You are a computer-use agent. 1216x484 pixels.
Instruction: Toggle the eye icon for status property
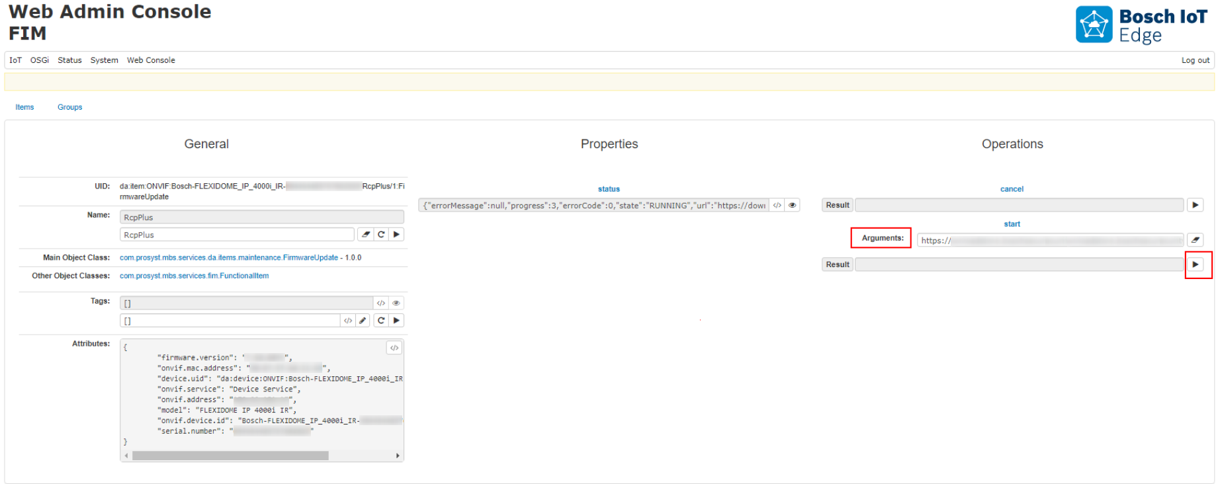point(792,206)
